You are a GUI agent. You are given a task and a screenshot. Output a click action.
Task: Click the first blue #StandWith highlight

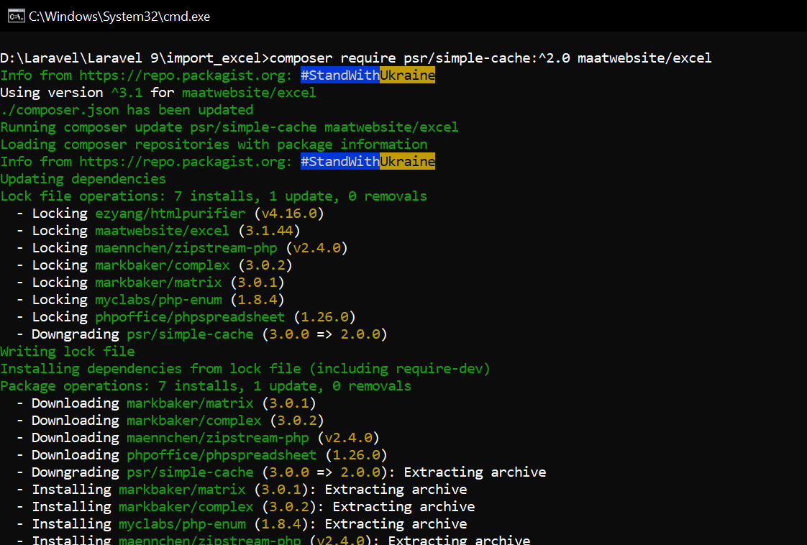pos(339,75)
